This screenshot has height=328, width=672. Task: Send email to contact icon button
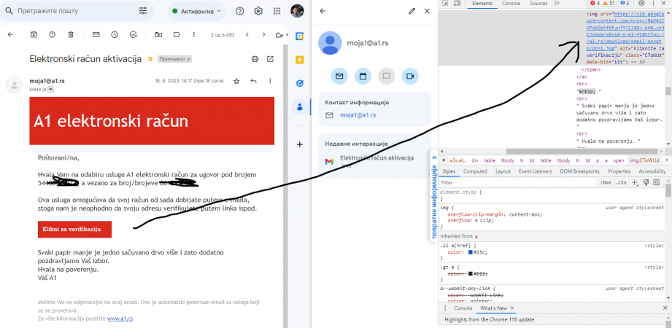click(x=339, y=77)
